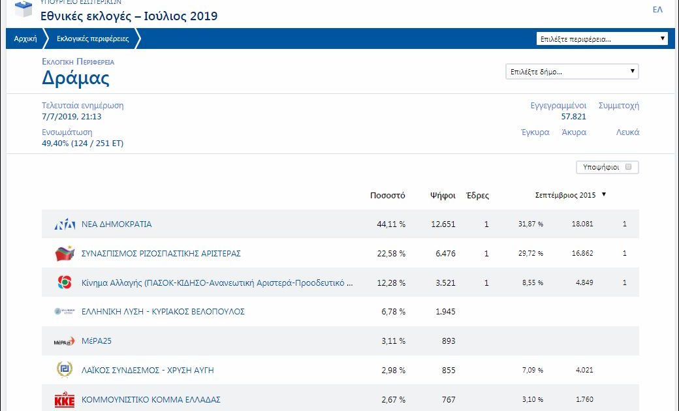Click the 3,11 % percentage cell

click(x=393, y=341)
